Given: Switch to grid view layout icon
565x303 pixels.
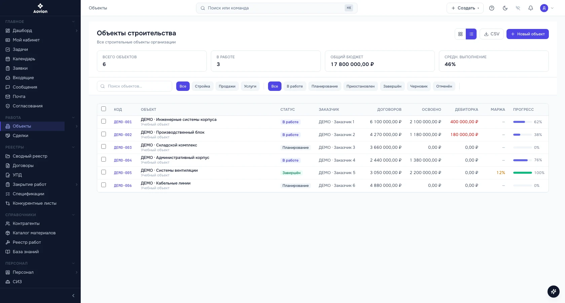Looking at the screenshot, I should [460, 34].
